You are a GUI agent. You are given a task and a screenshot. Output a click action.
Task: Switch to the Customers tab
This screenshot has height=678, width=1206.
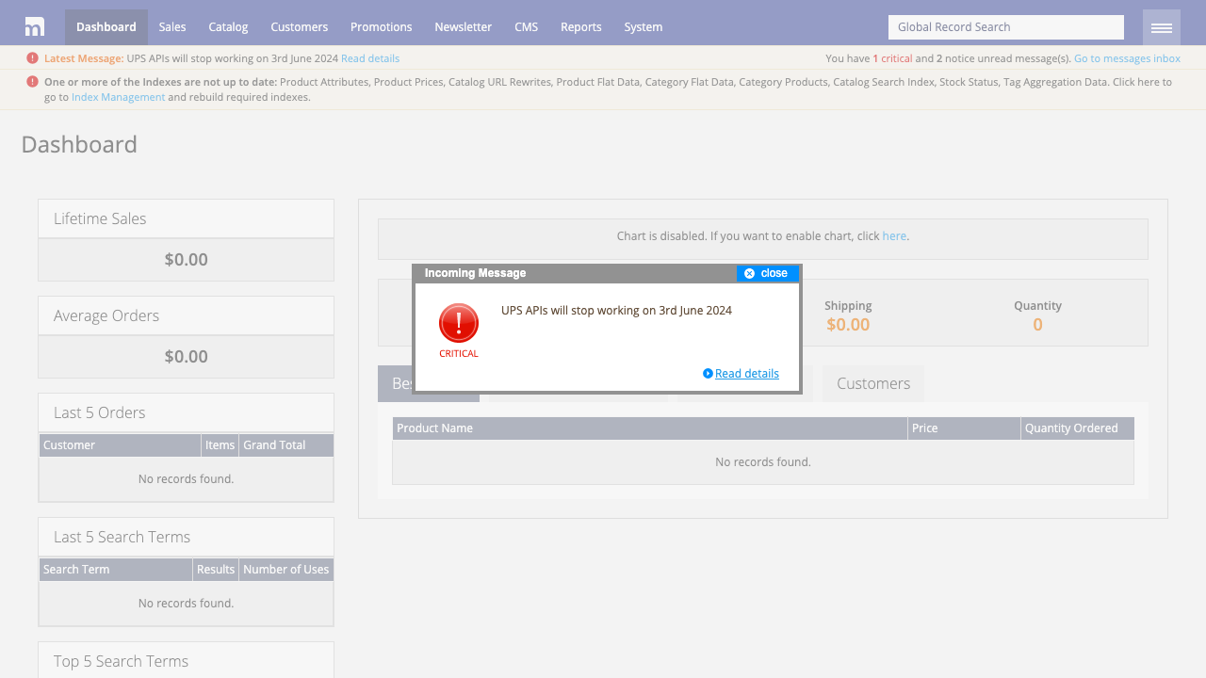click(x=873, y=383)
